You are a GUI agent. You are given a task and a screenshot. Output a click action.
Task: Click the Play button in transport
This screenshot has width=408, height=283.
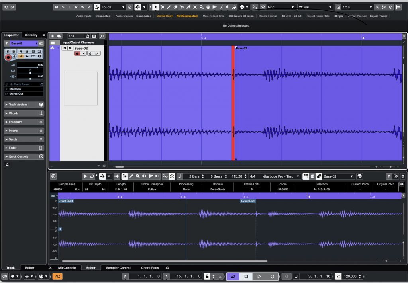pyautogui.click(x=259, y=277)
